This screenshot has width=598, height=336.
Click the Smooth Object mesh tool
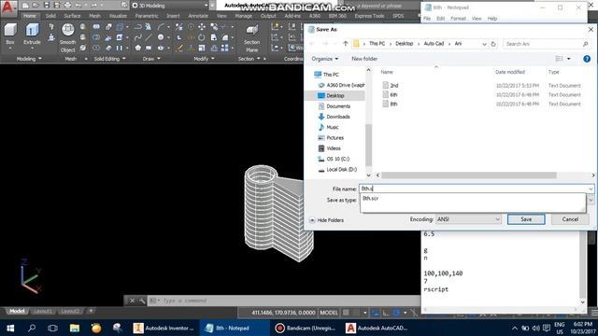point(67,38)
